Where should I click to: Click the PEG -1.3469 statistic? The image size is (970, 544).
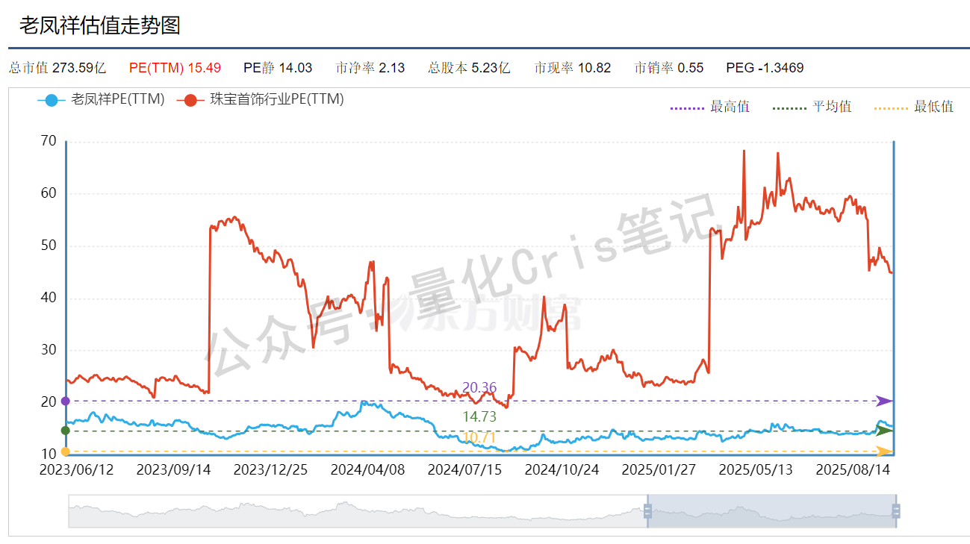765,67
